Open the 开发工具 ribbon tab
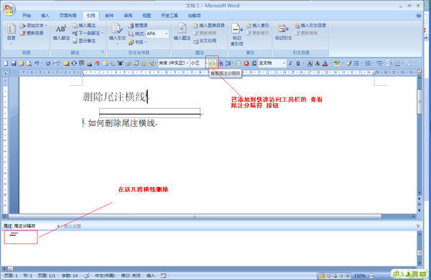The width and height of the screenshot is (431, 280). (x=170, y=16)
